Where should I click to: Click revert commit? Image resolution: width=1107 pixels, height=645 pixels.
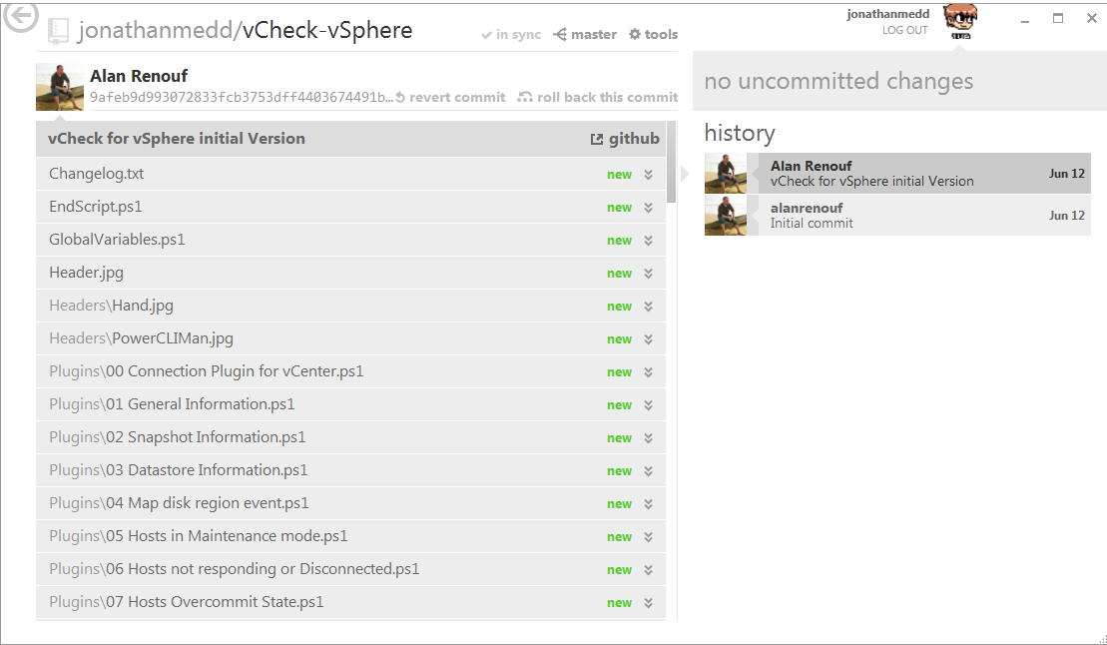click(450, 97)
